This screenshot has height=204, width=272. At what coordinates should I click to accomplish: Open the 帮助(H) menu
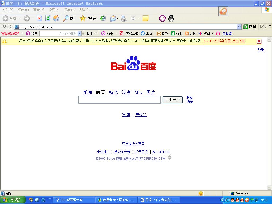(x=85, y=10)
